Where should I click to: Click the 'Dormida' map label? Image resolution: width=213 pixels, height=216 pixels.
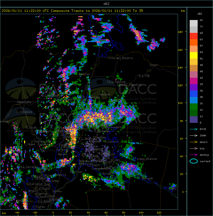147,178
